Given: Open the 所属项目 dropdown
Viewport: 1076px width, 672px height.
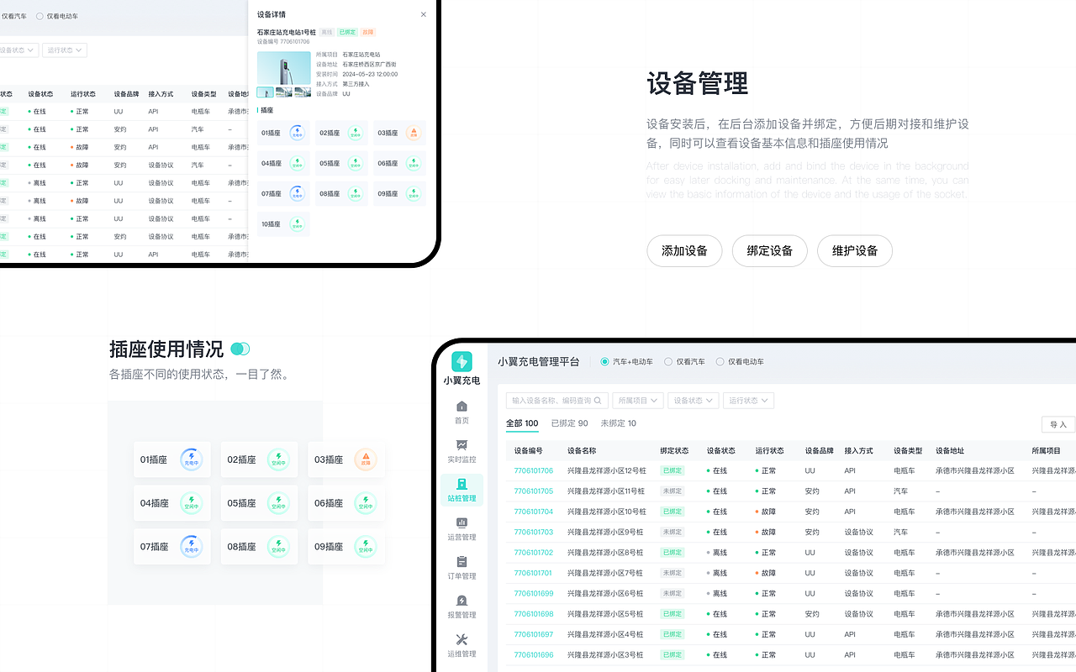Looking at the screenshot, I should [637, 401].
